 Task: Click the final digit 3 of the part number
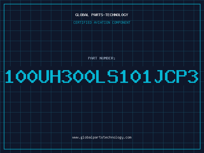click(193, 76)
